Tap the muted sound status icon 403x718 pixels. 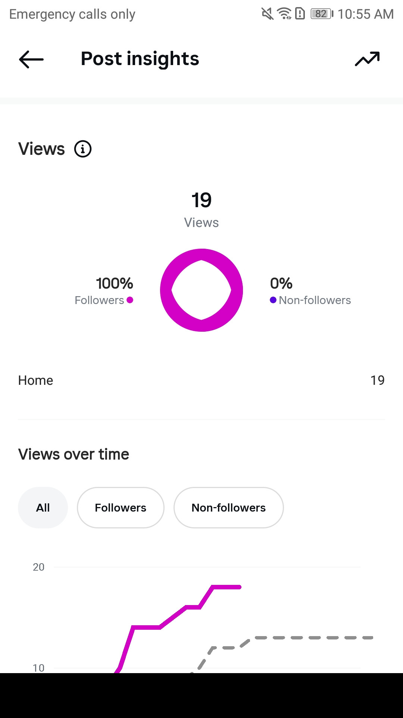(267, 14)
